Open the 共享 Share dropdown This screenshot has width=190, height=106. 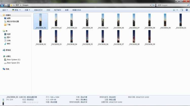(27, 10)
